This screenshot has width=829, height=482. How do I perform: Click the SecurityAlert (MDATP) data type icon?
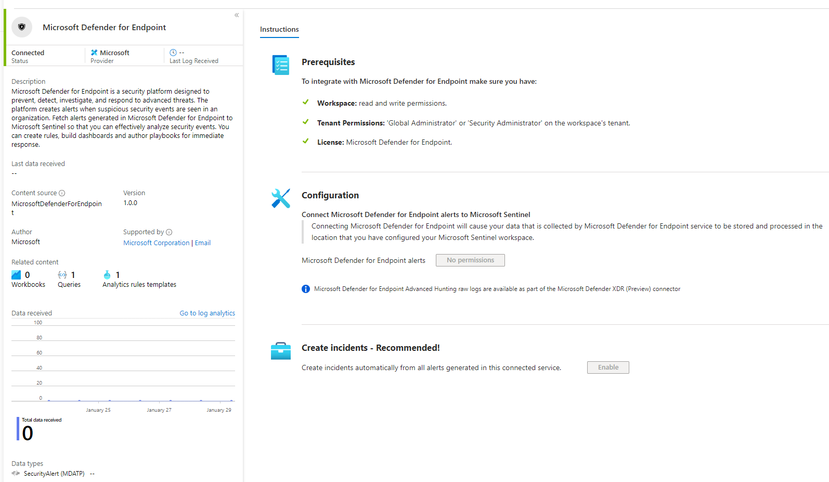point(16,474)
